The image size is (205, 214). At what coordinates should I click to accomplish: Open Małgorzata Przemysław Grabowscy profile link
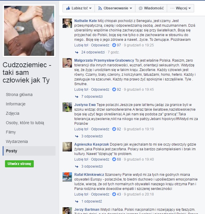104,60
